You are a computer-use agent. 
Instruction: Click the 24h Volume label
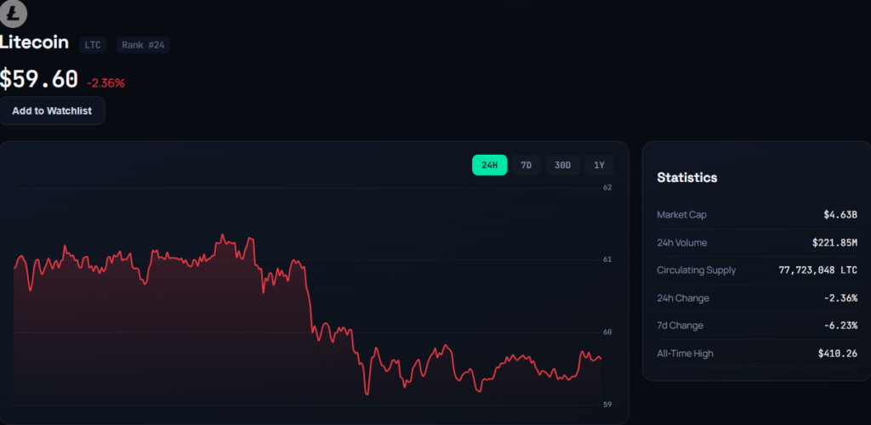pos(682,242)
